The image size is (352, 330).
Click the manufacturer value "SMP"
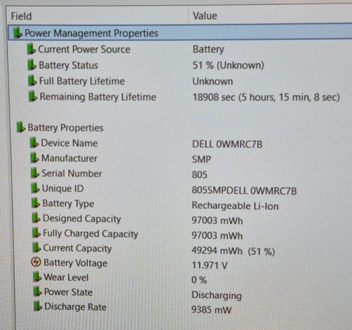coord(201,159)
